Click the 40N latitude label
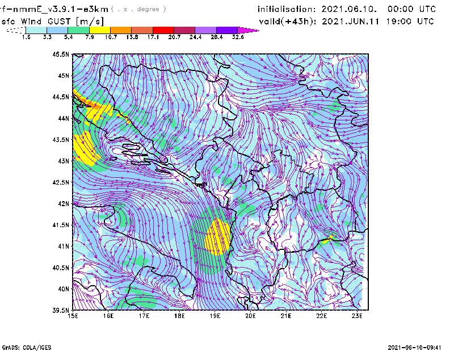This screenshot has width=454, height=351. click(x=64, y=289)
